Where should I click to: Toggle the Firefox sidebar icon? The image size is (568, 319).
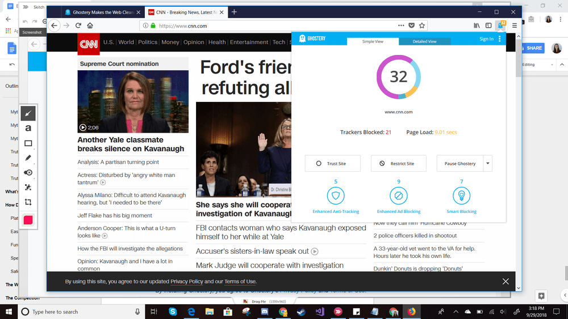point(488,25)
